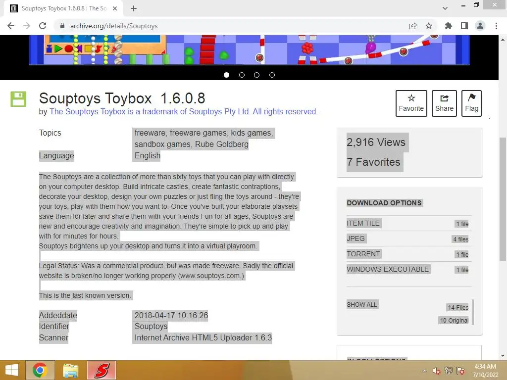The image size is (507, 380).
Task: Open the Chrome profile avatar
Action: [480, 26]
